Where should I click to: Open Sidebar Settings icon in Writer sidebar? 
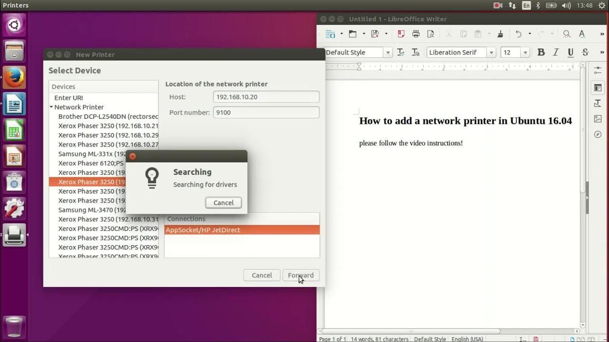pyautogui.click(x=598, y=70)
